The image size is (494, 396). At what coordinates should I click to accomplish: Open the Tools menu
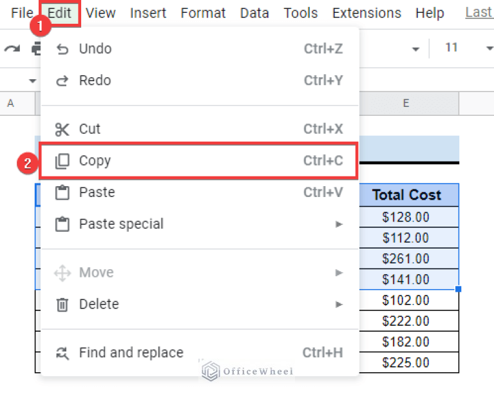(x=301, y=14)
